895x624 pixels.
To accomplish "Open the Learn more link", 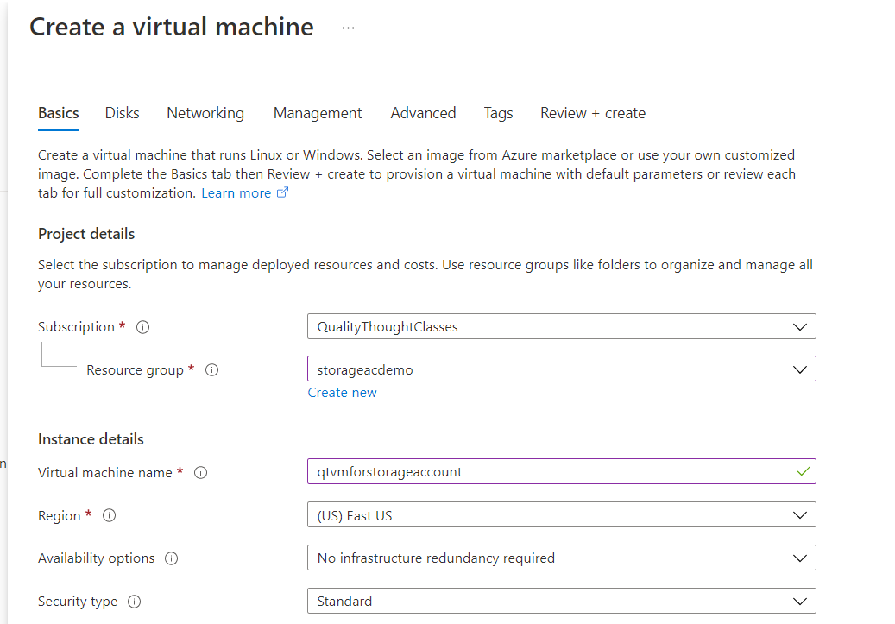I will (236, 192).
